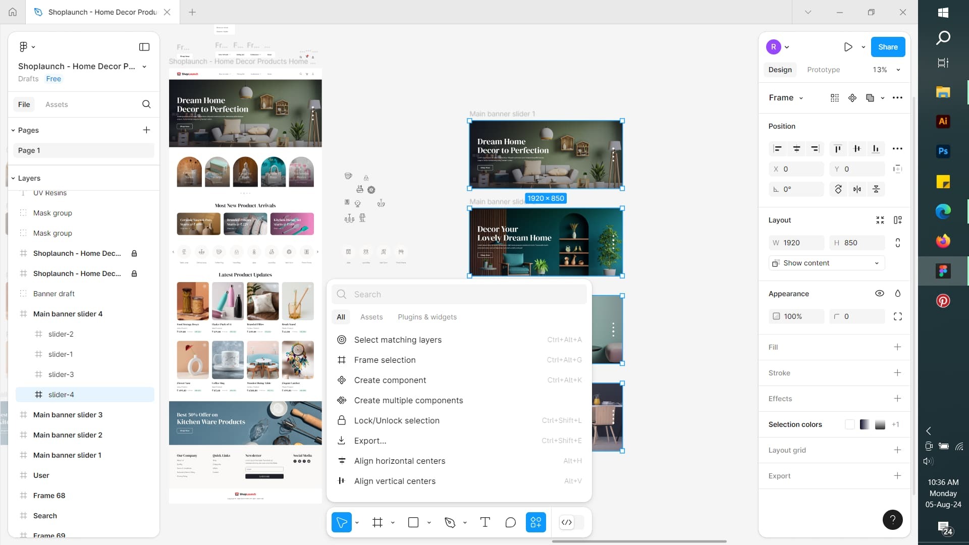This screenshot has height=545, width=969.
Task: Align selection to top
Action: [x=838, y=149]
